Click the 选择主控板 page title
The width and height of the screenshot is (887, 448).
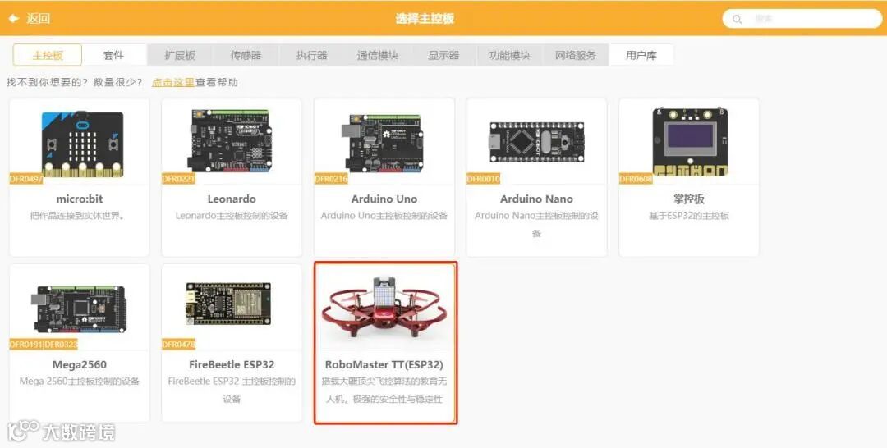(425, 19)
